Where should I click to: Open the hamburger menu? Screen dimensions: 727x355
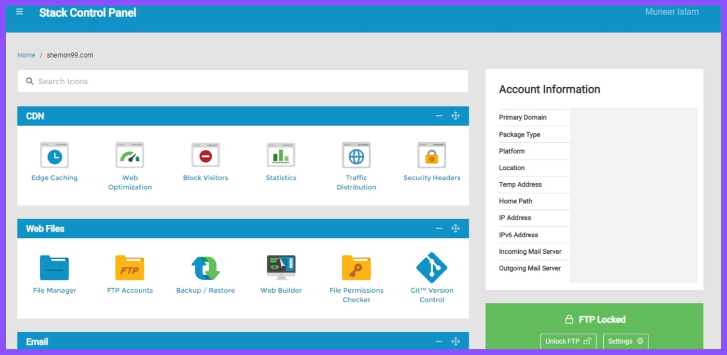click(20, 12)
